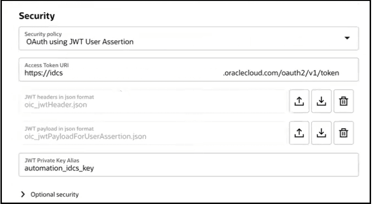Delete the JWT headers file
This screenshot has height=204, width=372.
point(343,101)
